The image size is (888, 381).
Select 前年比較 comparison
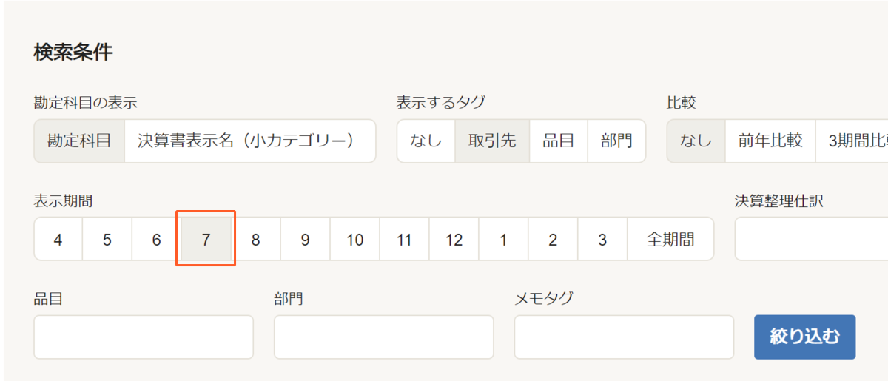(x=770, y=141)
